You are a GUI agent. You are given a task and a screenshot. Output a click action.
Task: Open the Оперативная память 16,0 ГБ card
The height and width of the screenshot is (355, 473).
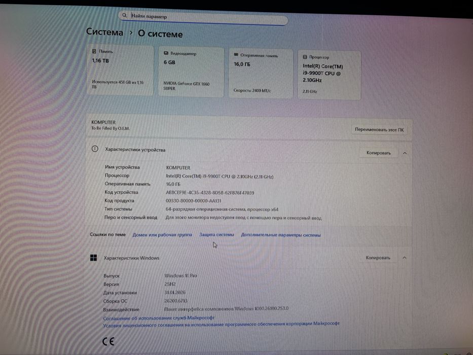[x=261, y=74]
